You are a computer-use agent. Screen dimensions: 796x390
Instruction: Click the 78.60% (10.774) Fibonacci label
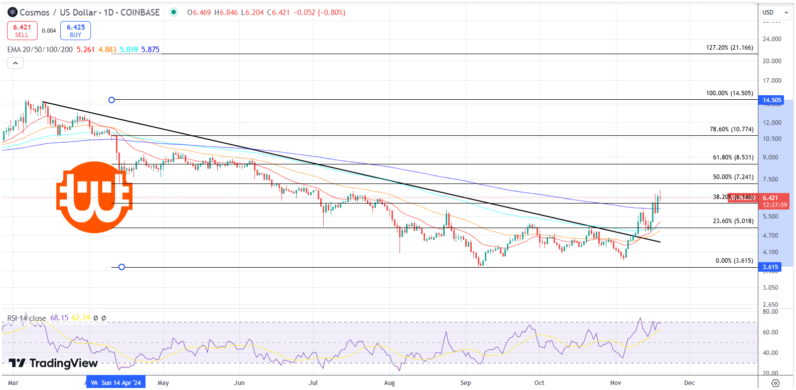[x=732, y=129]
